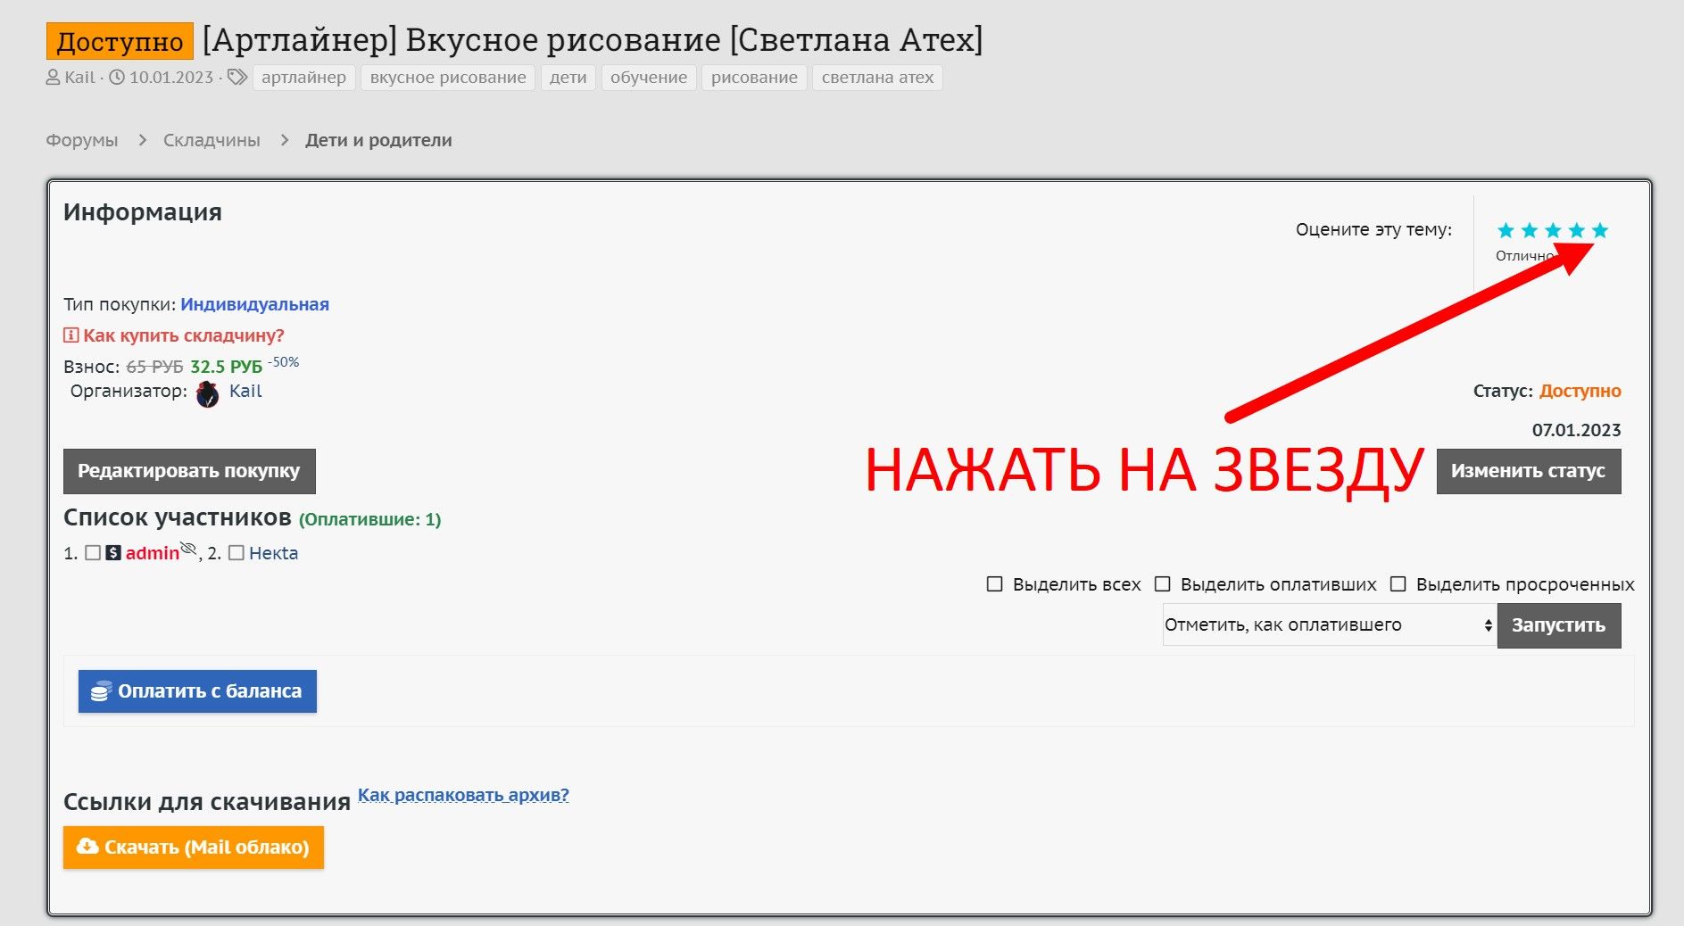Screen dimensions: 1684x926
Task: Check 'Выделить оплативших' option
Action: [x=1162, y=584]
